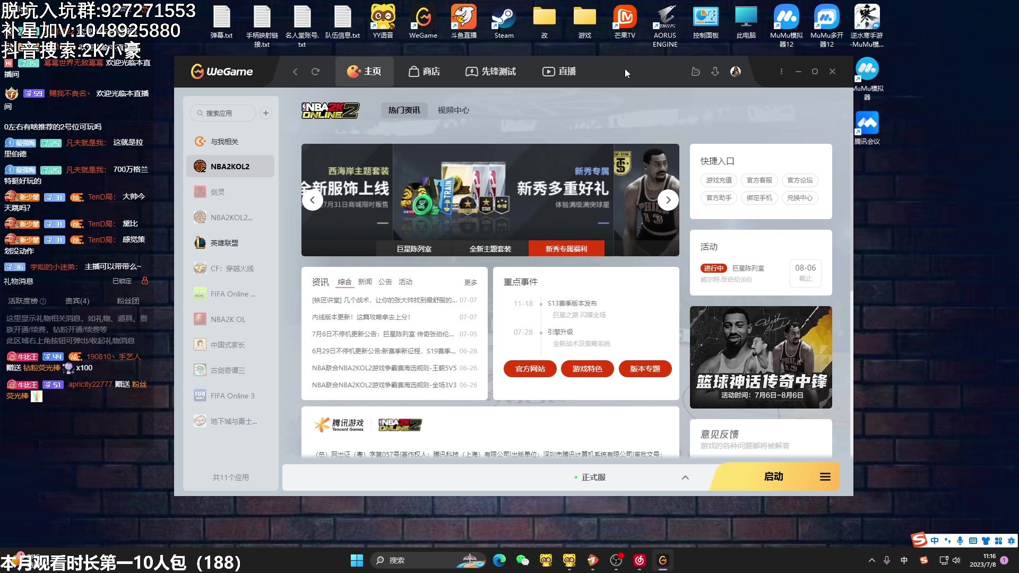Select 英雄联盟 in the game list
Viewport: 1019px width, 573px height.
tap(230, 243)
